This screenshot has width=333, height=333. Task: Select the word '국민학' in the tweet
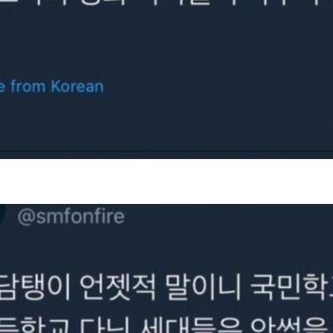click(289, 287)
